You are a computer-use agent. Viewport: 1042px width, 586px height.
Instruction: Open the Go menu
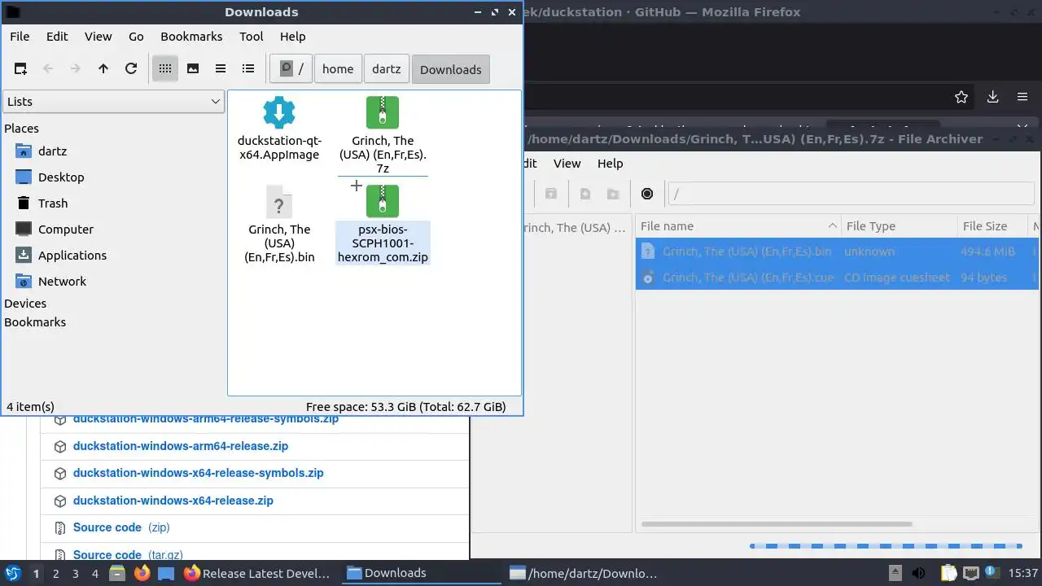click(136, 37)
